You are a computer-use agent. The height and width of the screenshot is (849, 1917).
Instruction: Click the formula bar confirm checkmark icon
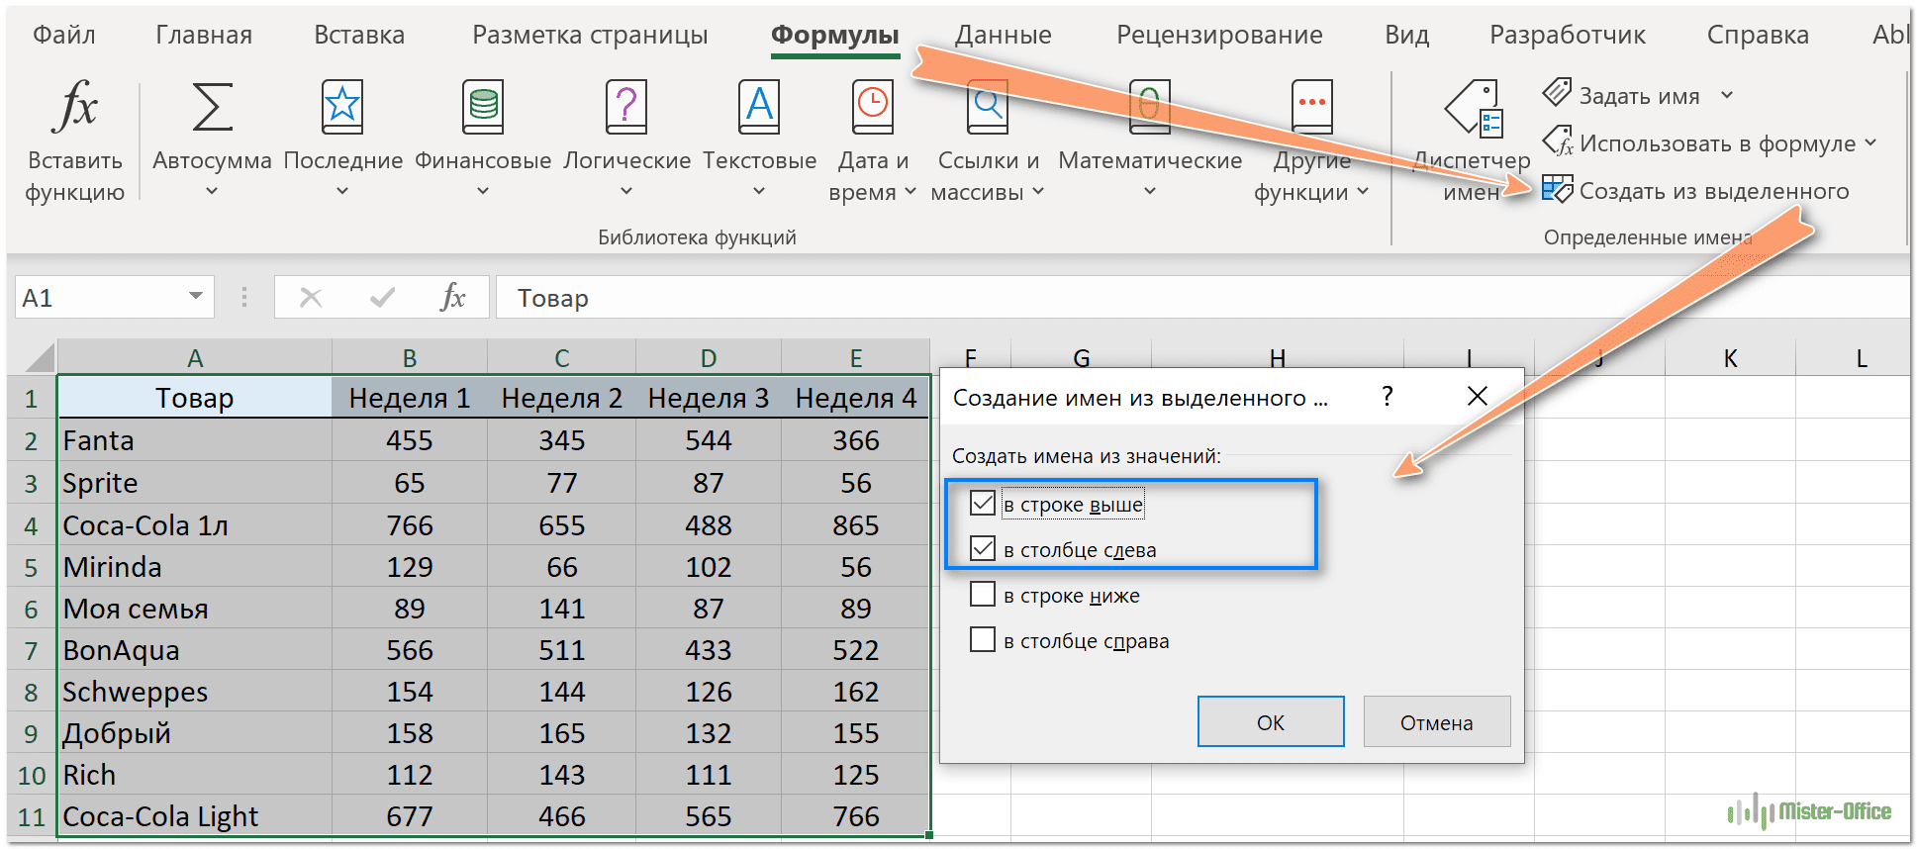382,297
